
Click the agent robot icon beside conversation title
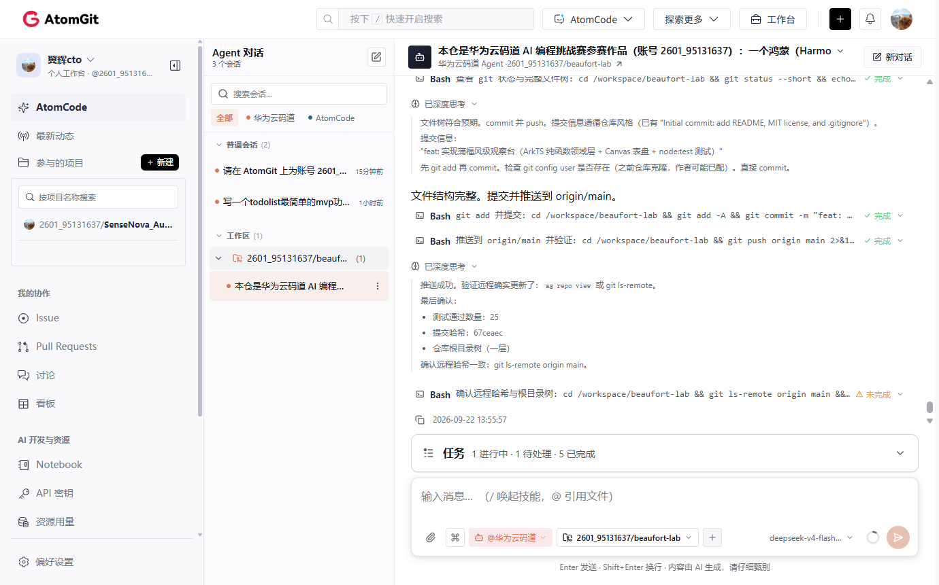[x=420, y=57]
